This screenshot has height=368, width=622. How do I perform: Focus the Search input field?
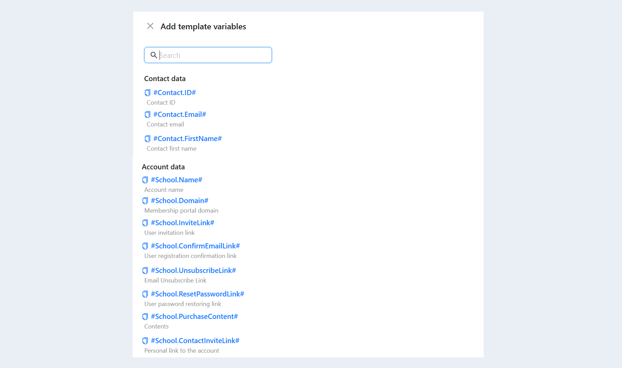(x=208, y=55)
